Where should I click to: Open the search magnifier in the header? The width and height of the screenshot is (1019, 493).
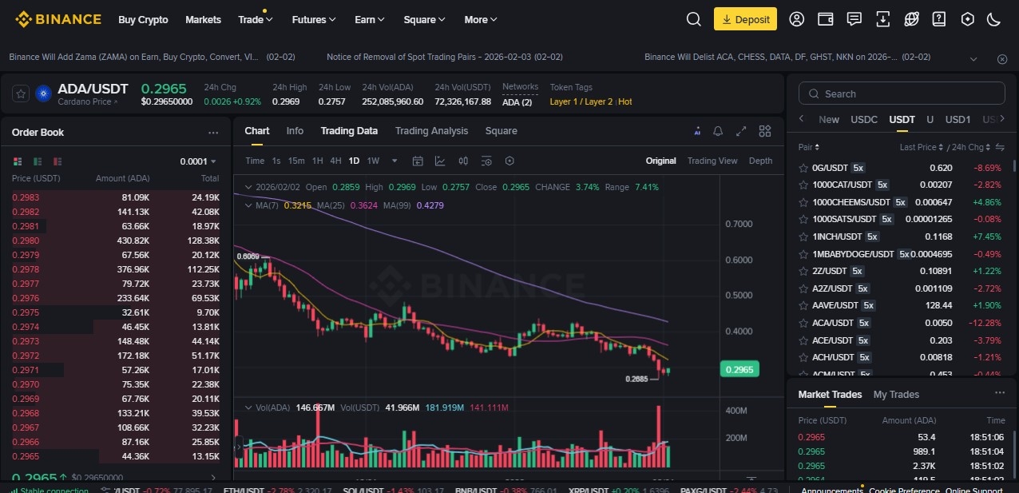pyautogui.click(x=693, y=19)
